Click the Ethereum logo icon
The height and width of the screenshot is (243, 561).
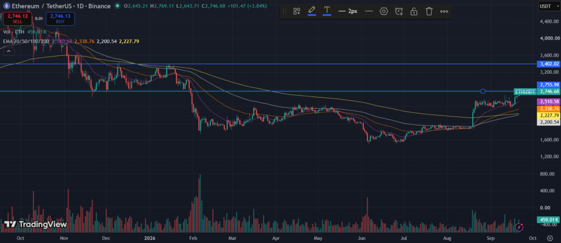(5, 5)
